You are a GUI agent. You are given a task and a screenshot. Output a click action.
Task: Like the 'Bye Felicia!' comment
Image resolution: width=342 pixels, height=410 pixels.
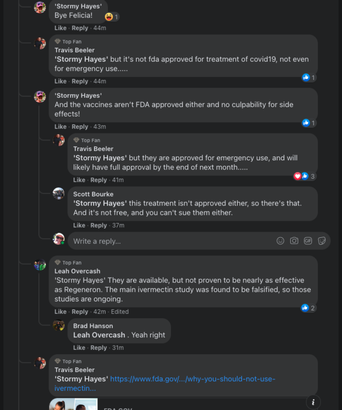click(x=60, y=28)
